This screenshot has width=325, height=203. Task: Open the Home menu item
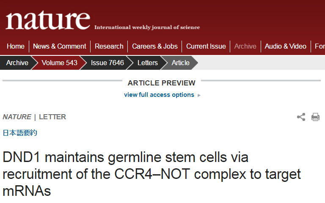click(x=16, y=46)
